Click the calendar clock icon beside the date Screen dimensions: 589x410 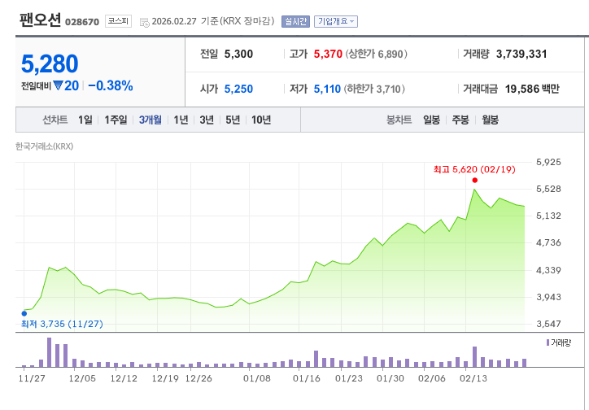pyautogui.click(x=144, y=22)
